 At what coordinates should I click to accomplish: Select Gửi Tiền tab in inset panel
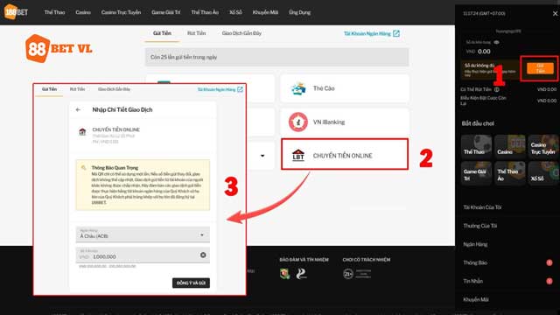click(49, 89)
